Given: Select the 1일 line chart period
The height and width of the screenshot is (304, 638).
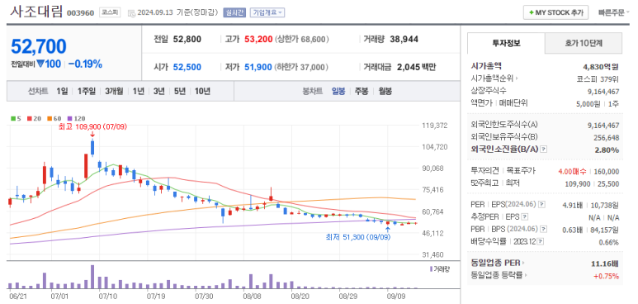Looking at the screenshot, I should tap(62, 91).
